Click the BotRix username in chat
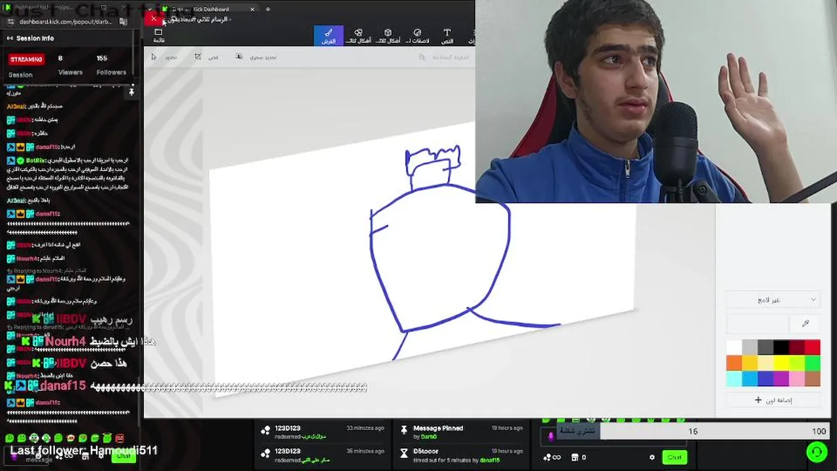Screen dimensions: 837x471 (36, 160)
